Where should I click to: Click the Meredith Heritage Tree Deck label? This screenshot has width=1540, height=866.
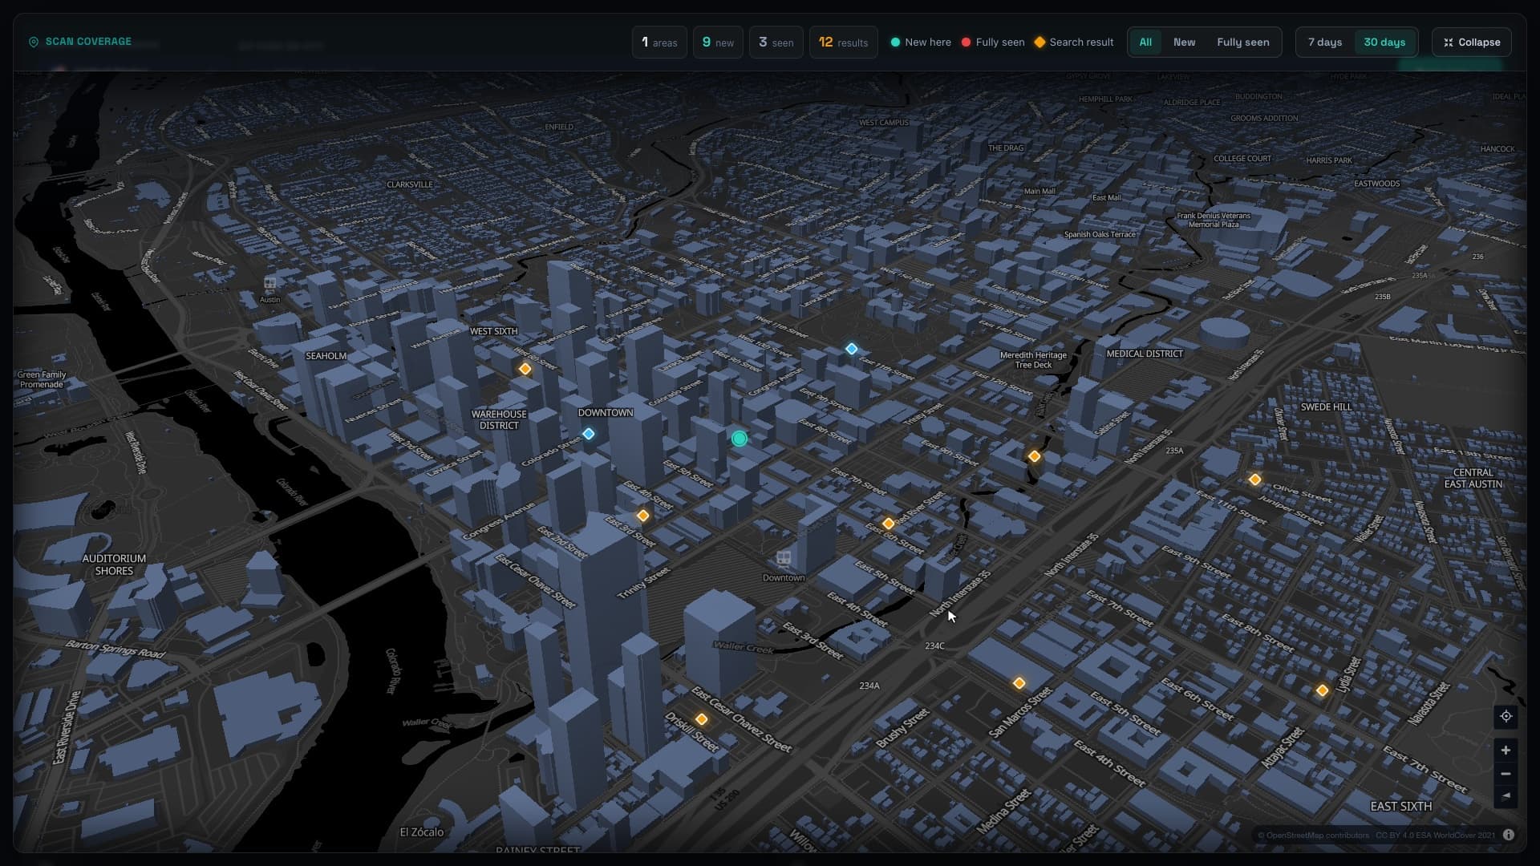pyautogui.click(x=1033, y=360)
